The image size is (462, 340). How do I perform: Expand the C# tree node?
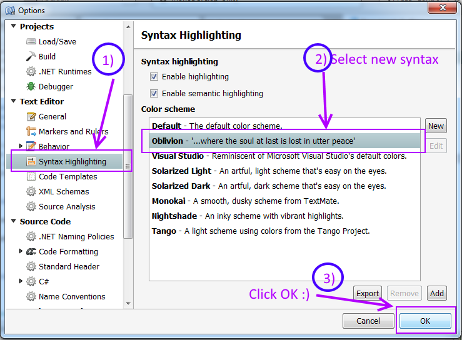[x=21, y=281]
